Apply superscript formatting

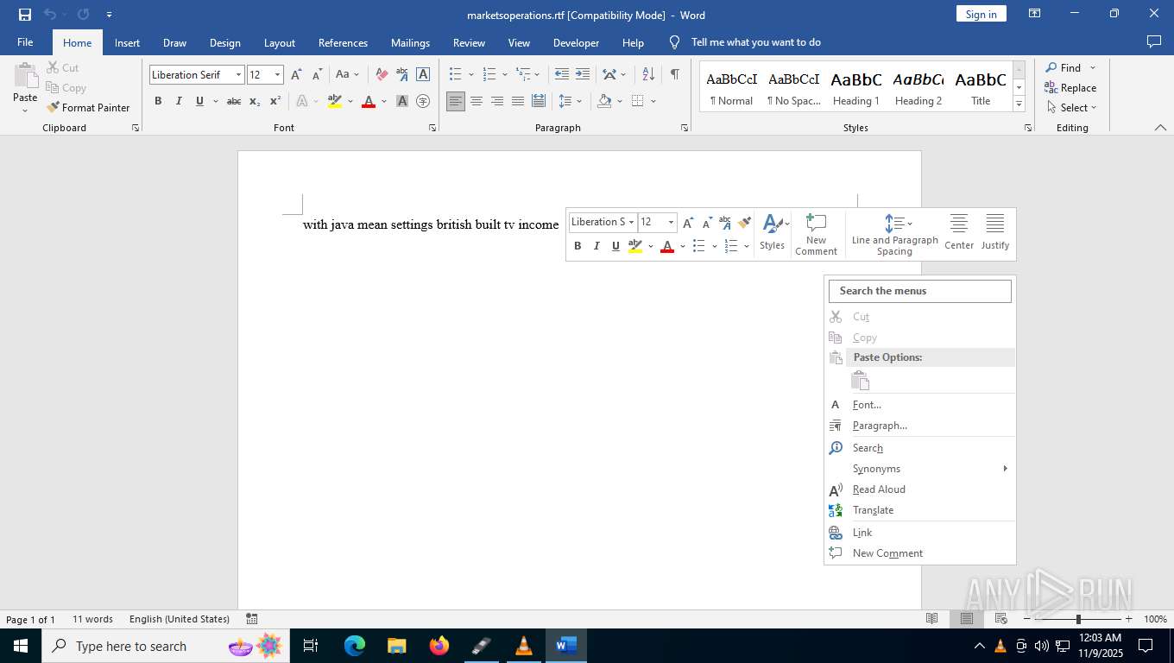(x=275, y=101)
